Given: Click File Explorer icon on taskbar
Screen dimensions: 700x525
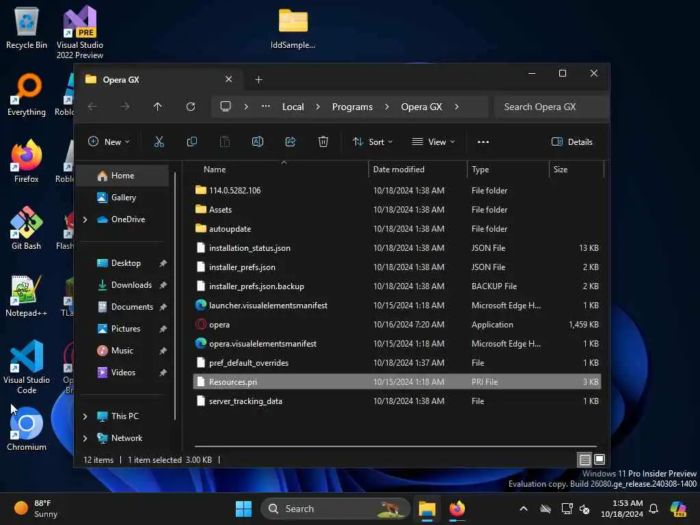Looking at the screenshot, I should pyautogui.click(x=427, y=509).
